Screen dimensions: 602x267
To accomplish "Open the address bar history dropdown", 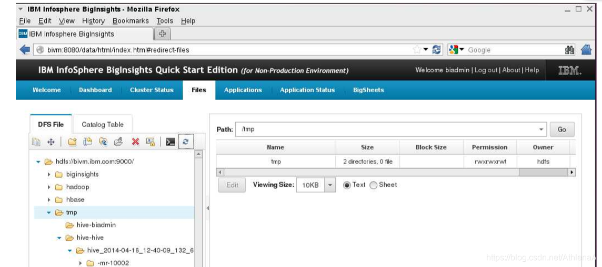I will click(425, 50).
